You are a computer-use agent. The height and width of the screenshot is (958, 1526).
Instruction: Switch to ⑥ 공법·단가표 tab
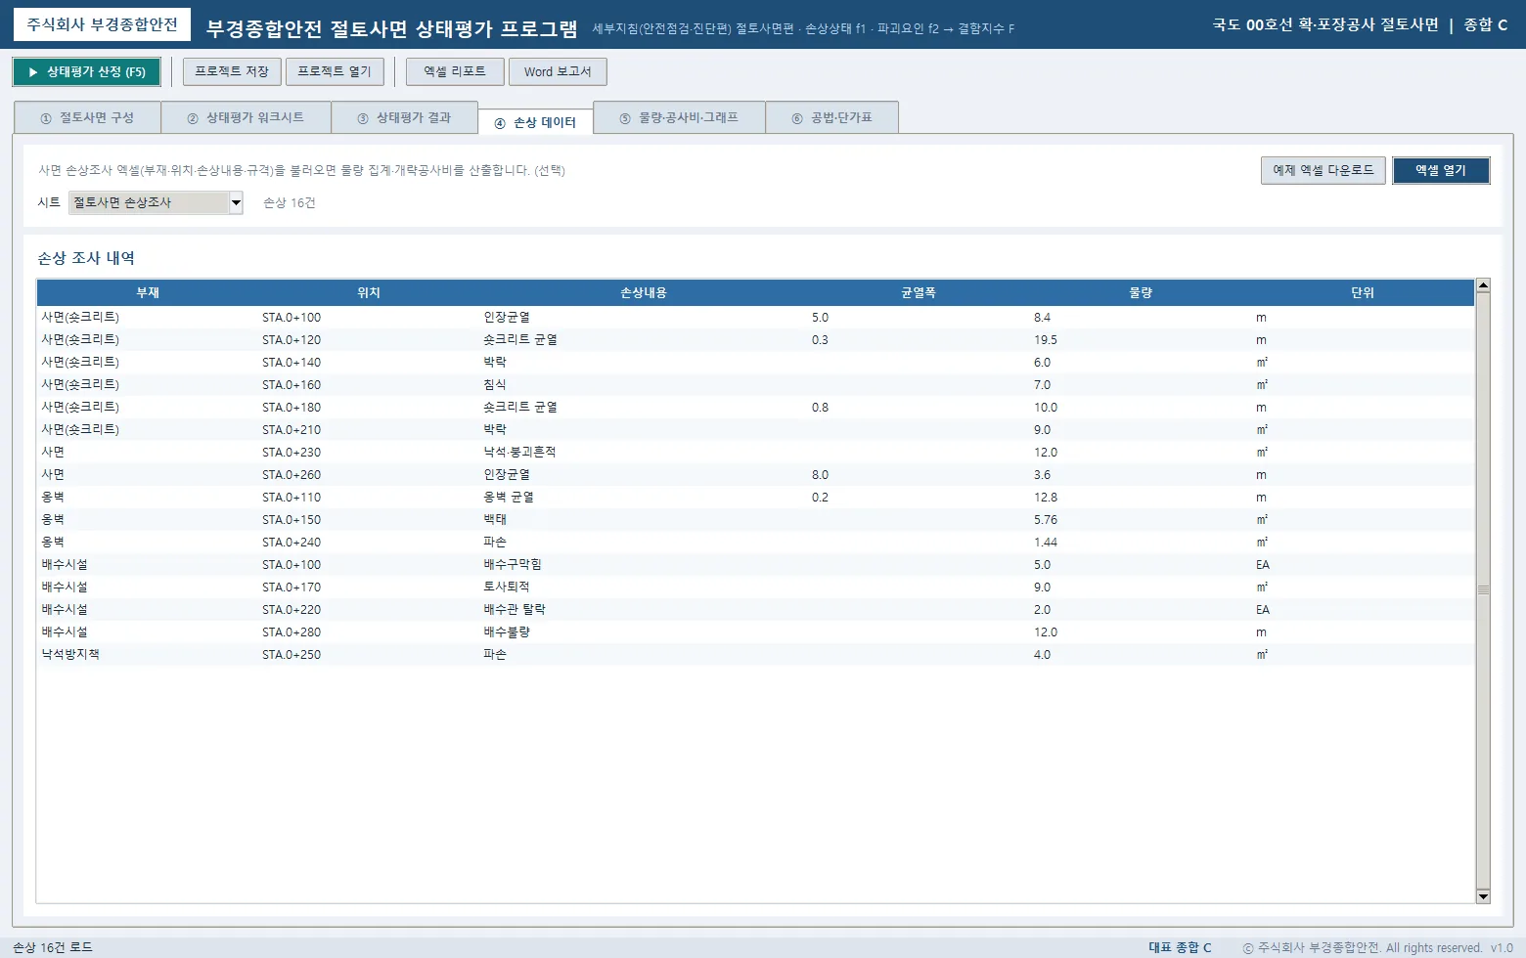coord(831,117)
